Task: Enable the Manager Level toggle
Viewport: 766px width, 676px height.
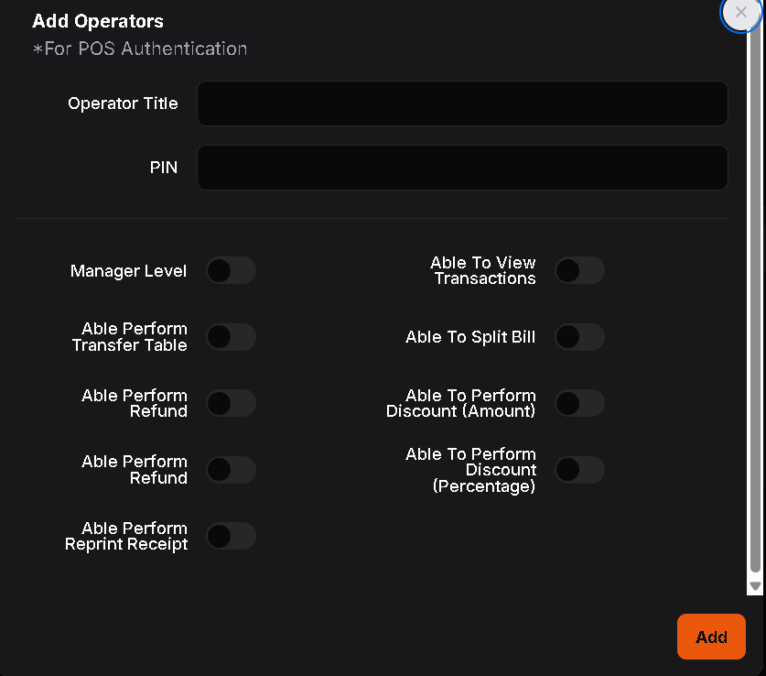Action: pyautogui.click(x=231, y=271)
